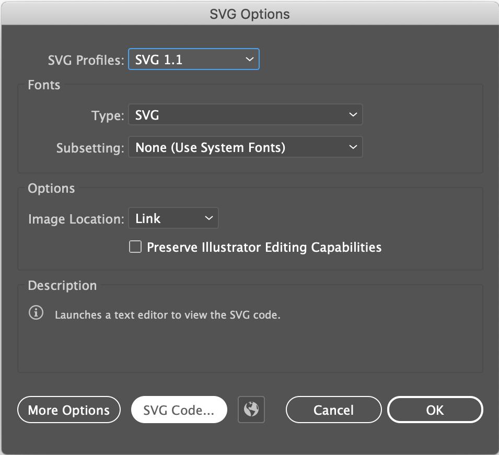Open the font Type dropdown
This screenshot has width=499, height=455.
coord(246,114)
